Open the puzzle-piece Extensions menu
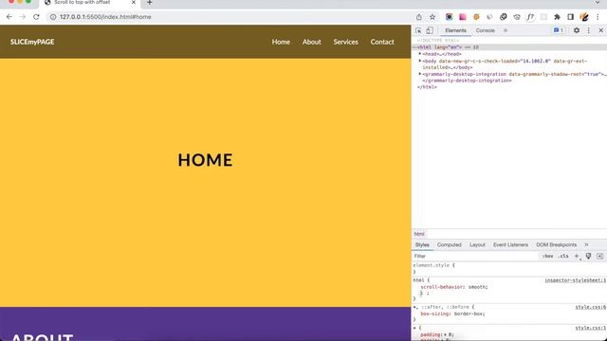607x341 pixels. [557, 17]
